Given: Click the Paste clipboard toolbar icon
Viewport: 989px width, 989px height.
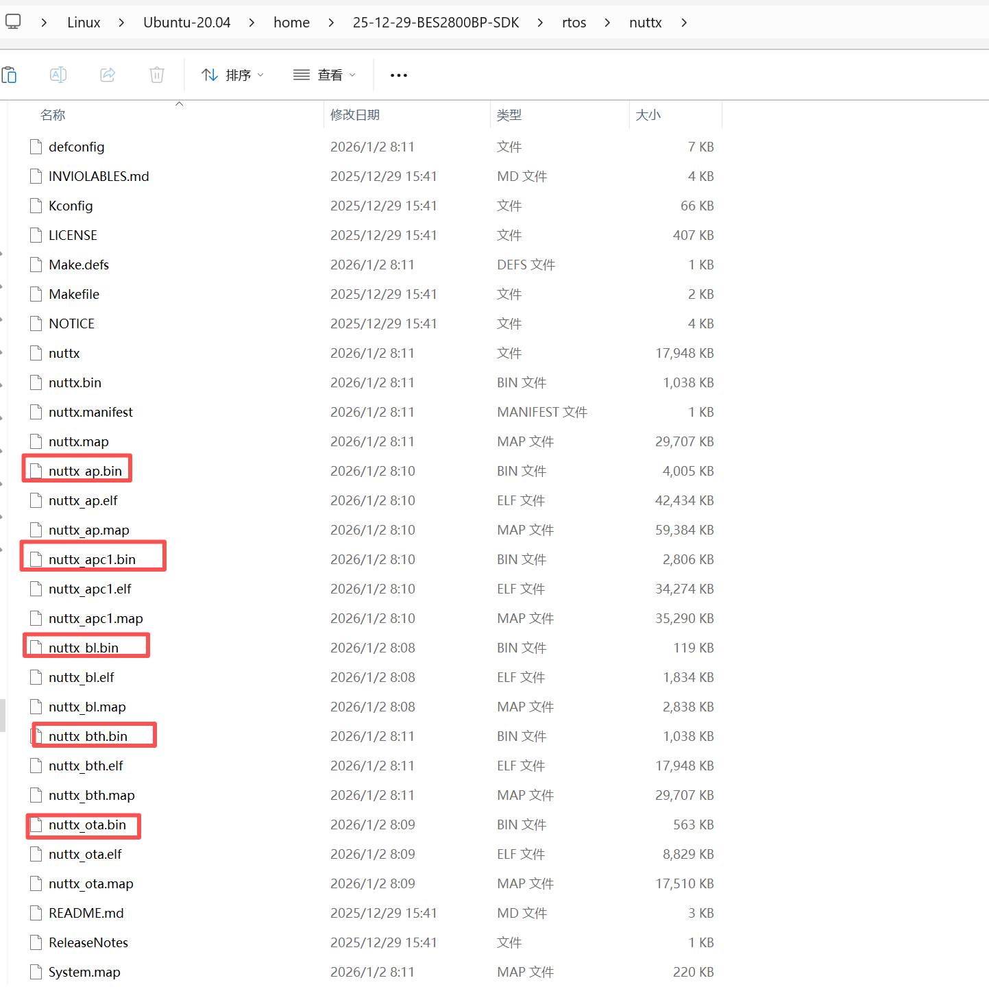Looking at the screenshot, I should (x=9, y=75).
